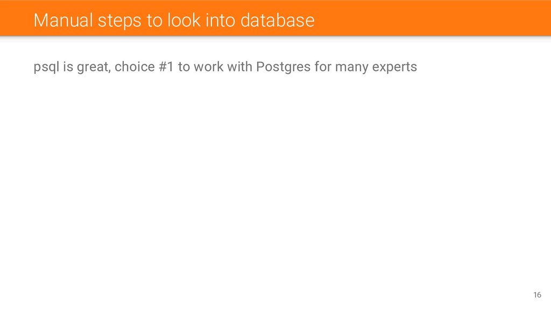Screen dimensions: 551x310
Task: Click the word 'steps' in the header
Action: [x=120, y=21]
